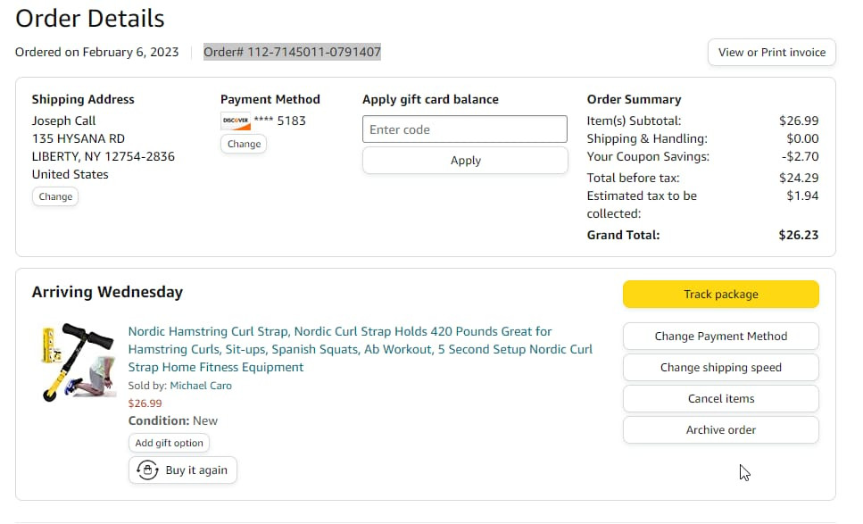
Task: Click the Discover card logo icon
Action: pos(235,121)
